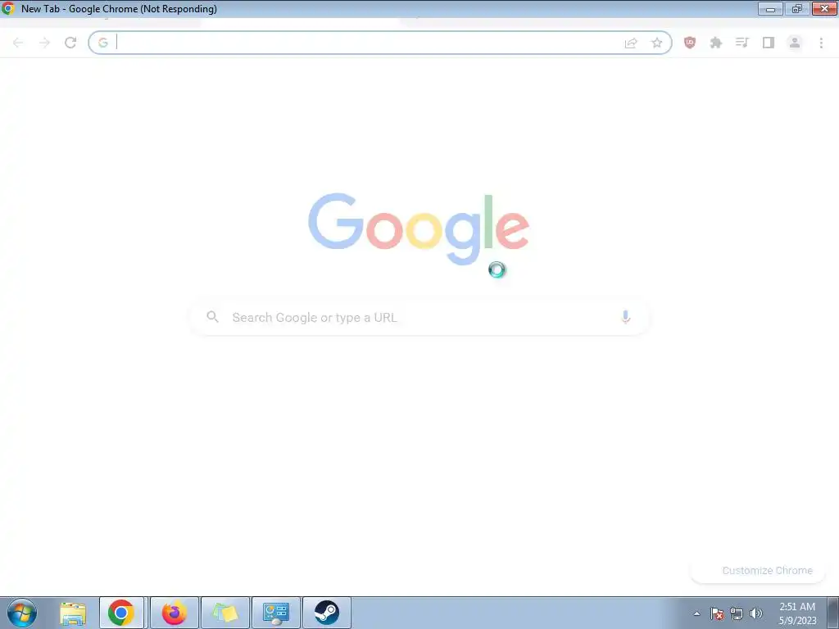Show hidden system tray icons

(x=696, y=613)
